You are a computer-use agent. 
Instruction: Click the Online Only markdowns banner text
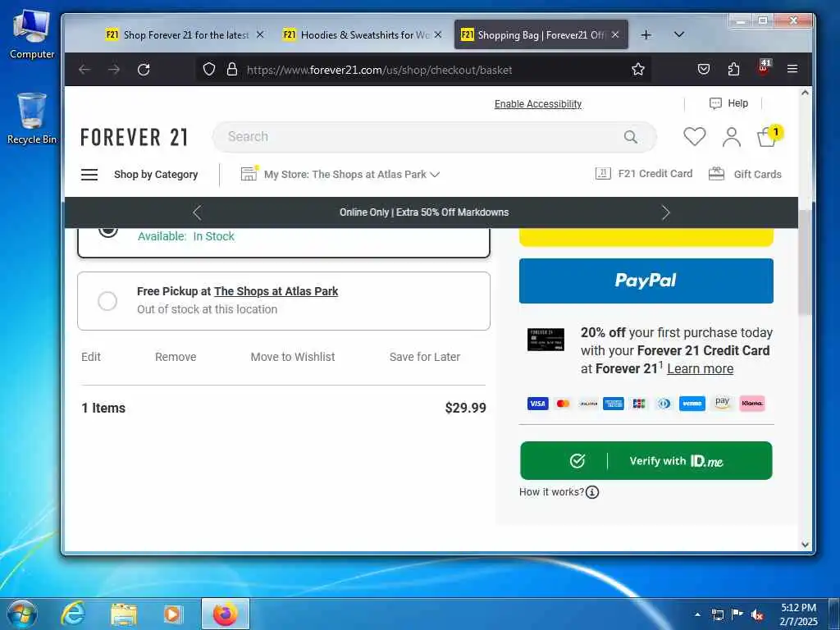[424, 212]
